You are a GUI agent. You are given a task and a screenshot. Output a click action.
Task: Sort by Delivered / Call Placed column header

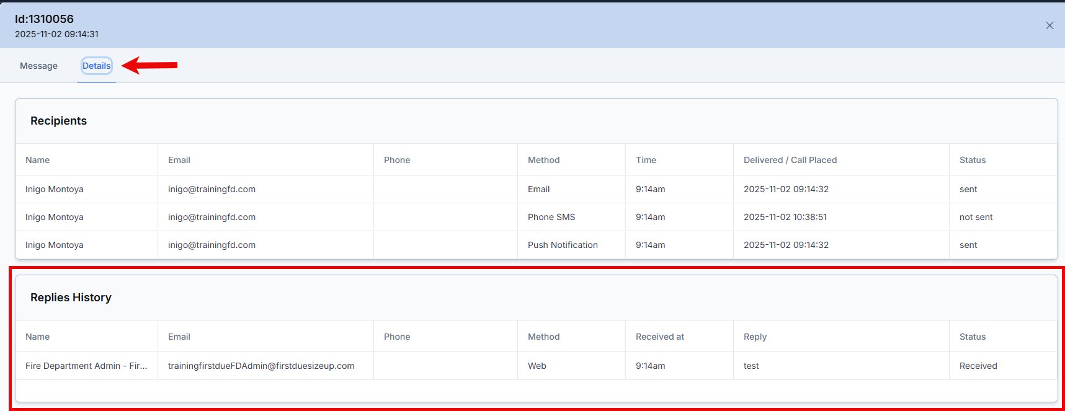(x=790, y=160)
